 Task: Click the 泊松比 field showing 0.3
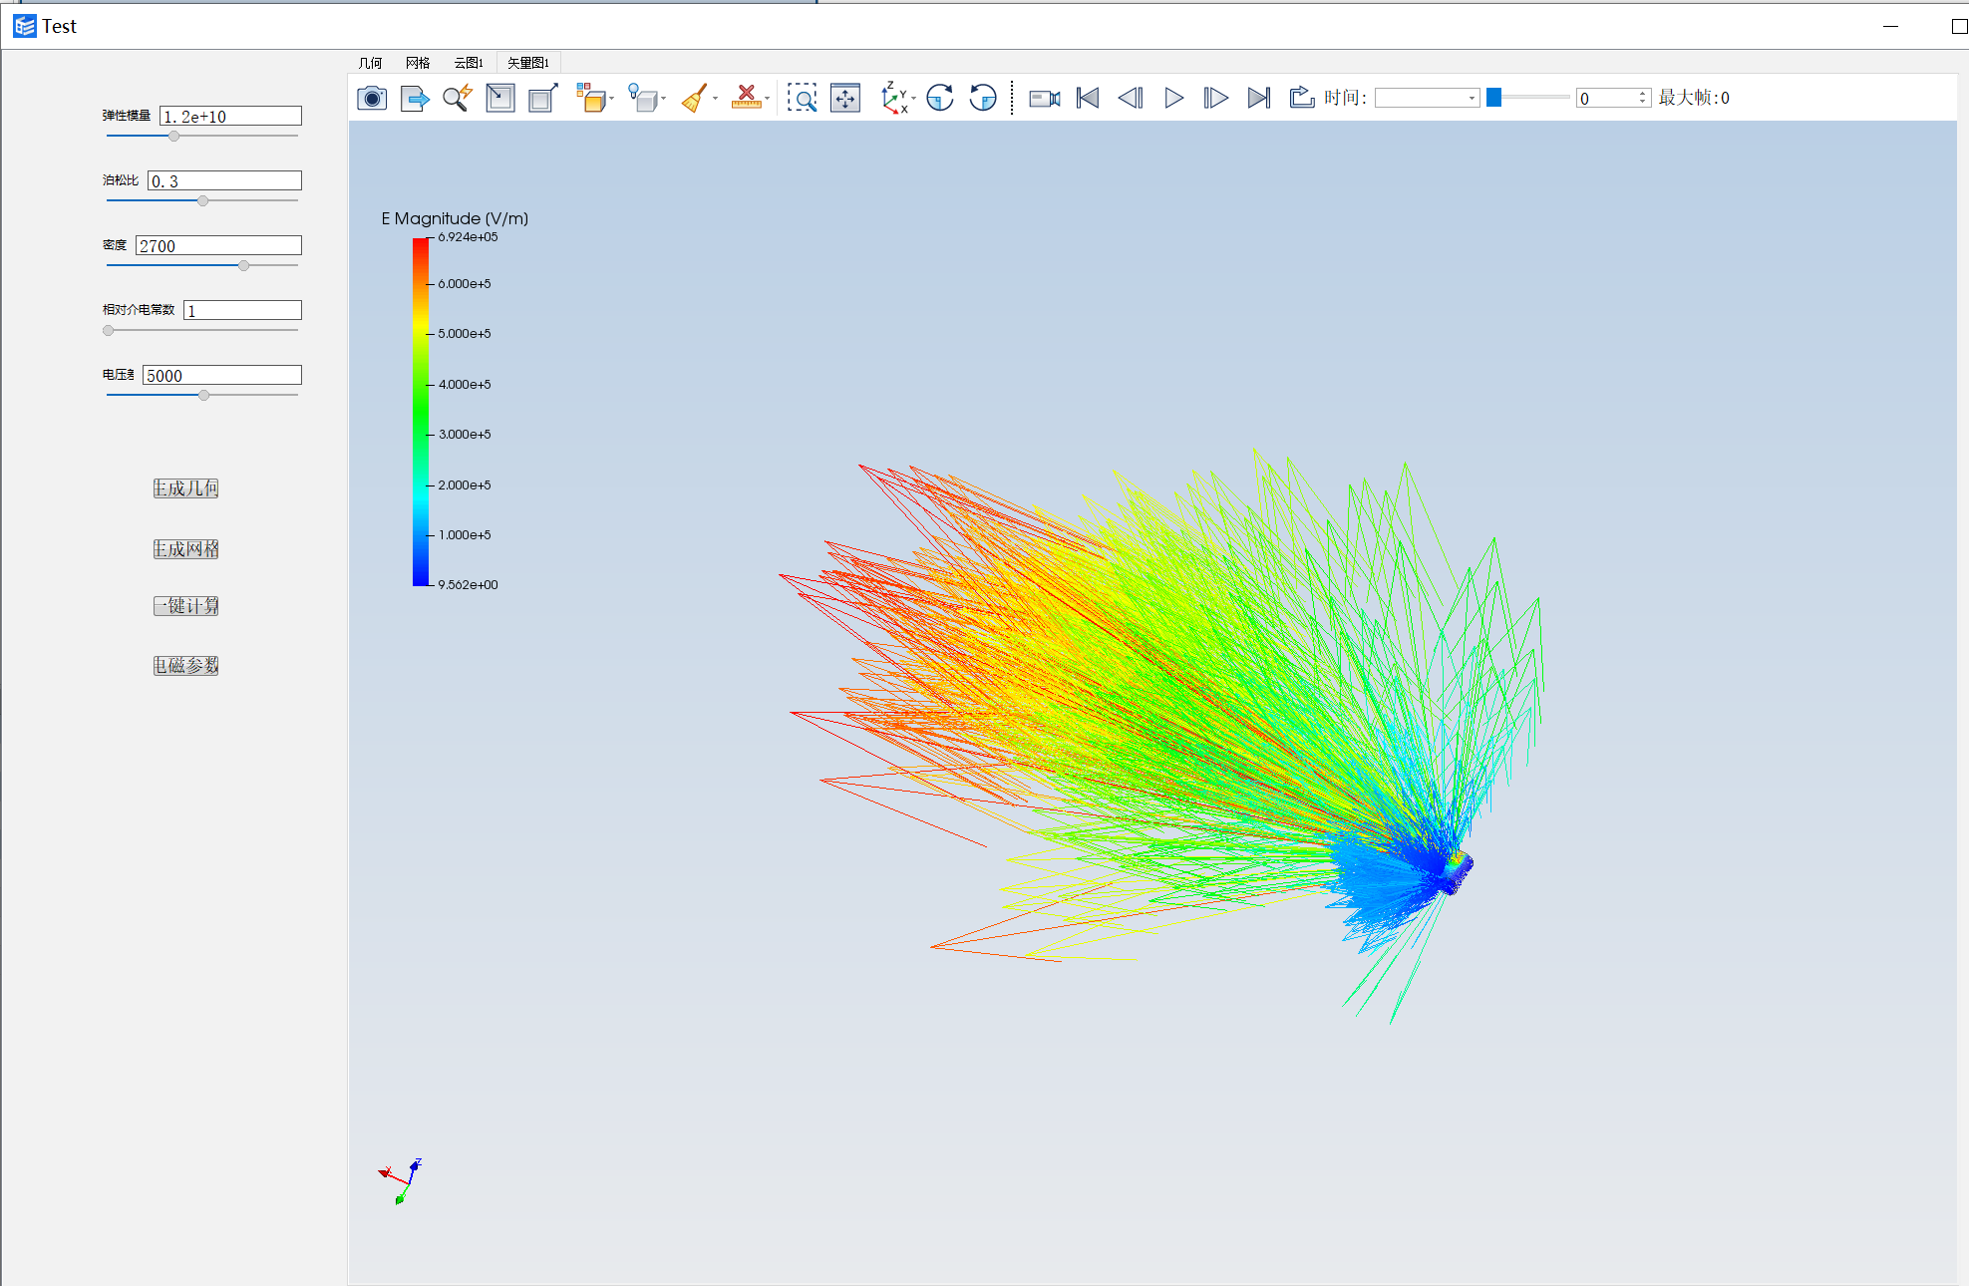click(225, 181)
